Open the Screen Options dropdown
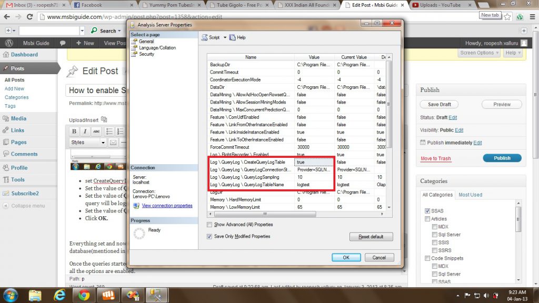Viewport: 539px width, 303px height. coord(479,53)
